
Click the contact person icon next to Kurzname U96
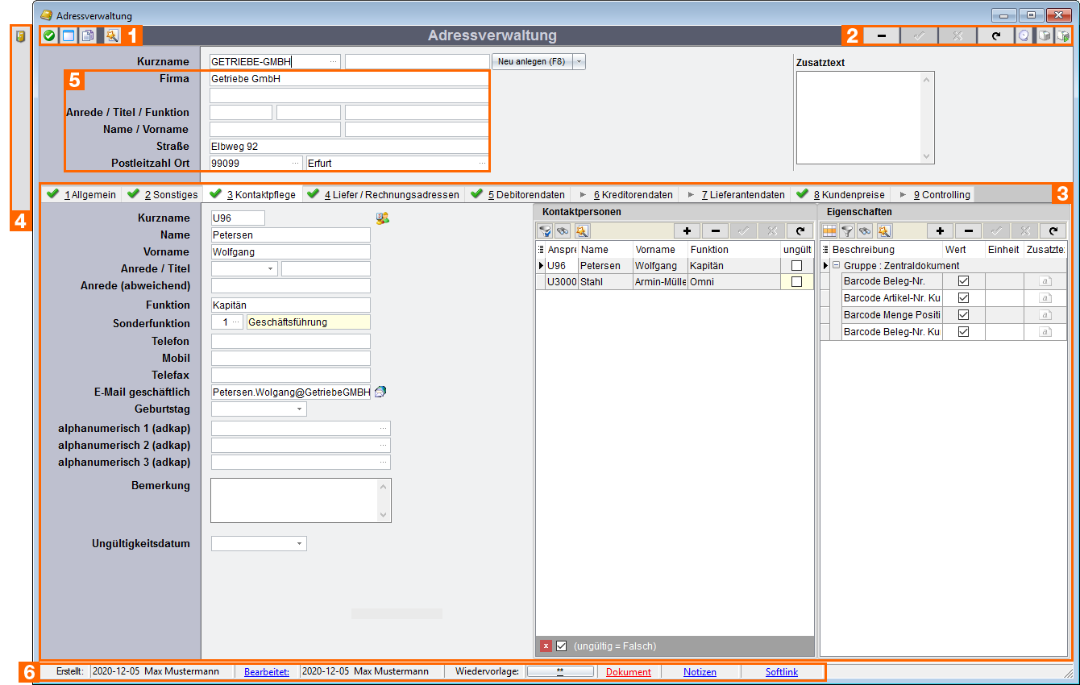click(x=382, y=218)
